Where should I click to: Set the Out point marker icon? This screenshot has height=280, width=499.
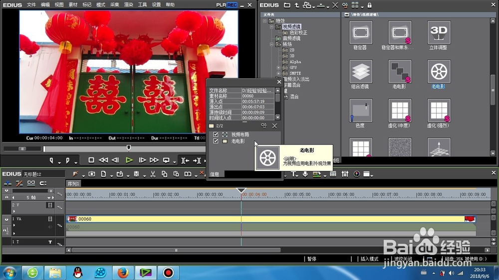(67, 160)
